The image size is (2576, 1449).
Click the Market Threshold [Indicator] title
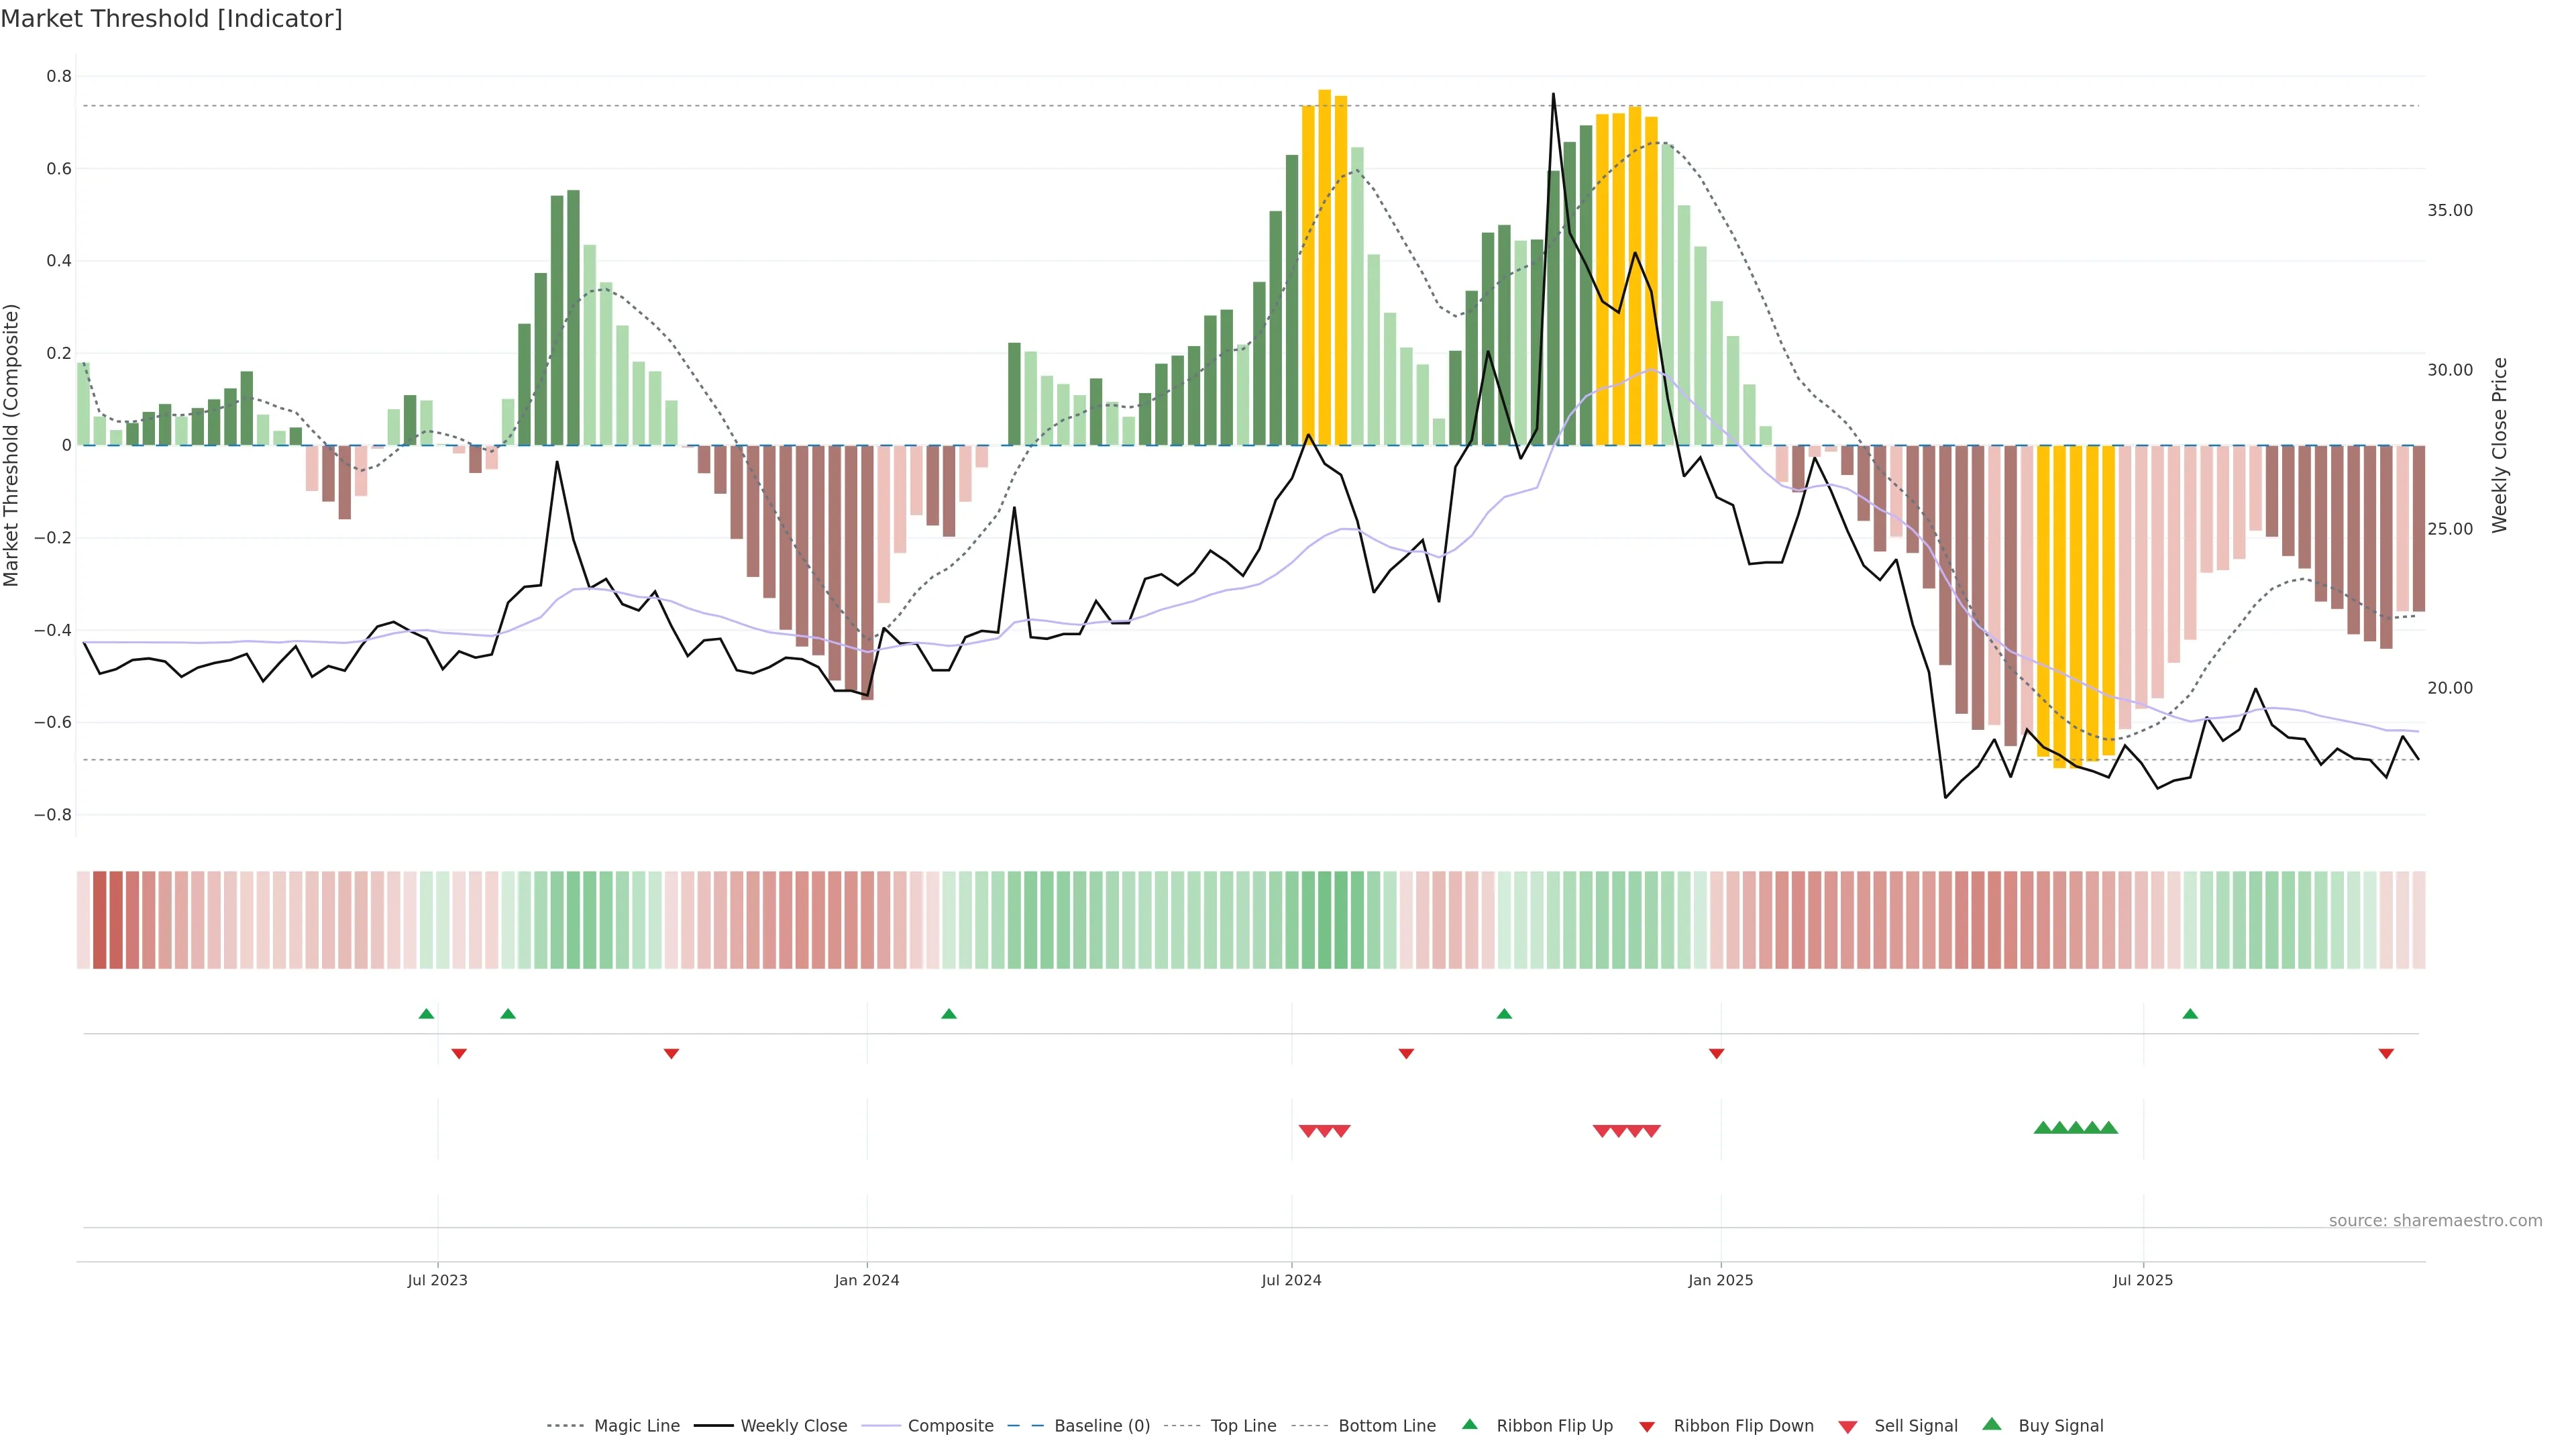(171, 18)
